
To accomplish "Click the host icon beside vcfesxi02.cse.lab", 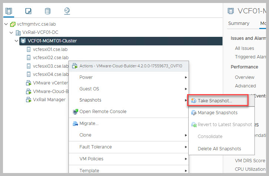I will 29,57.
